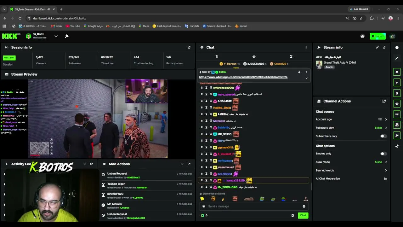Open Activity Feed filter menu
The width and height of the screenshot is (403, 227).
(84, 164)
